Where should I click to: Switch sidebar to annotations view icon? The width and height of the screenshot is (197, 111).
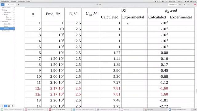pos(9,106)
